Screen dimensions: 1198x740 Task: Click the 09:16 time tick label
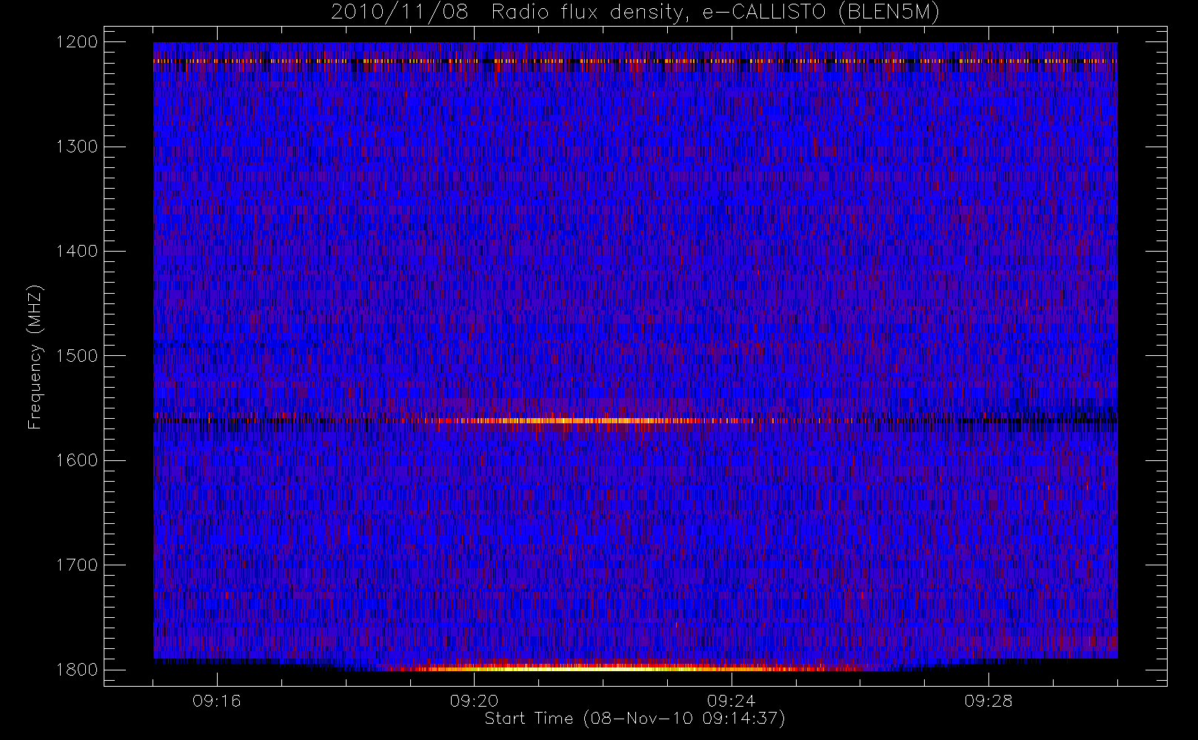(x=217, y=701)
